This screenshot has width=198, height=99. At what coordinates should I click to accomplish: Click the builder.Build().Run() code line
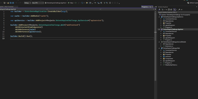(x=22, y=36)
